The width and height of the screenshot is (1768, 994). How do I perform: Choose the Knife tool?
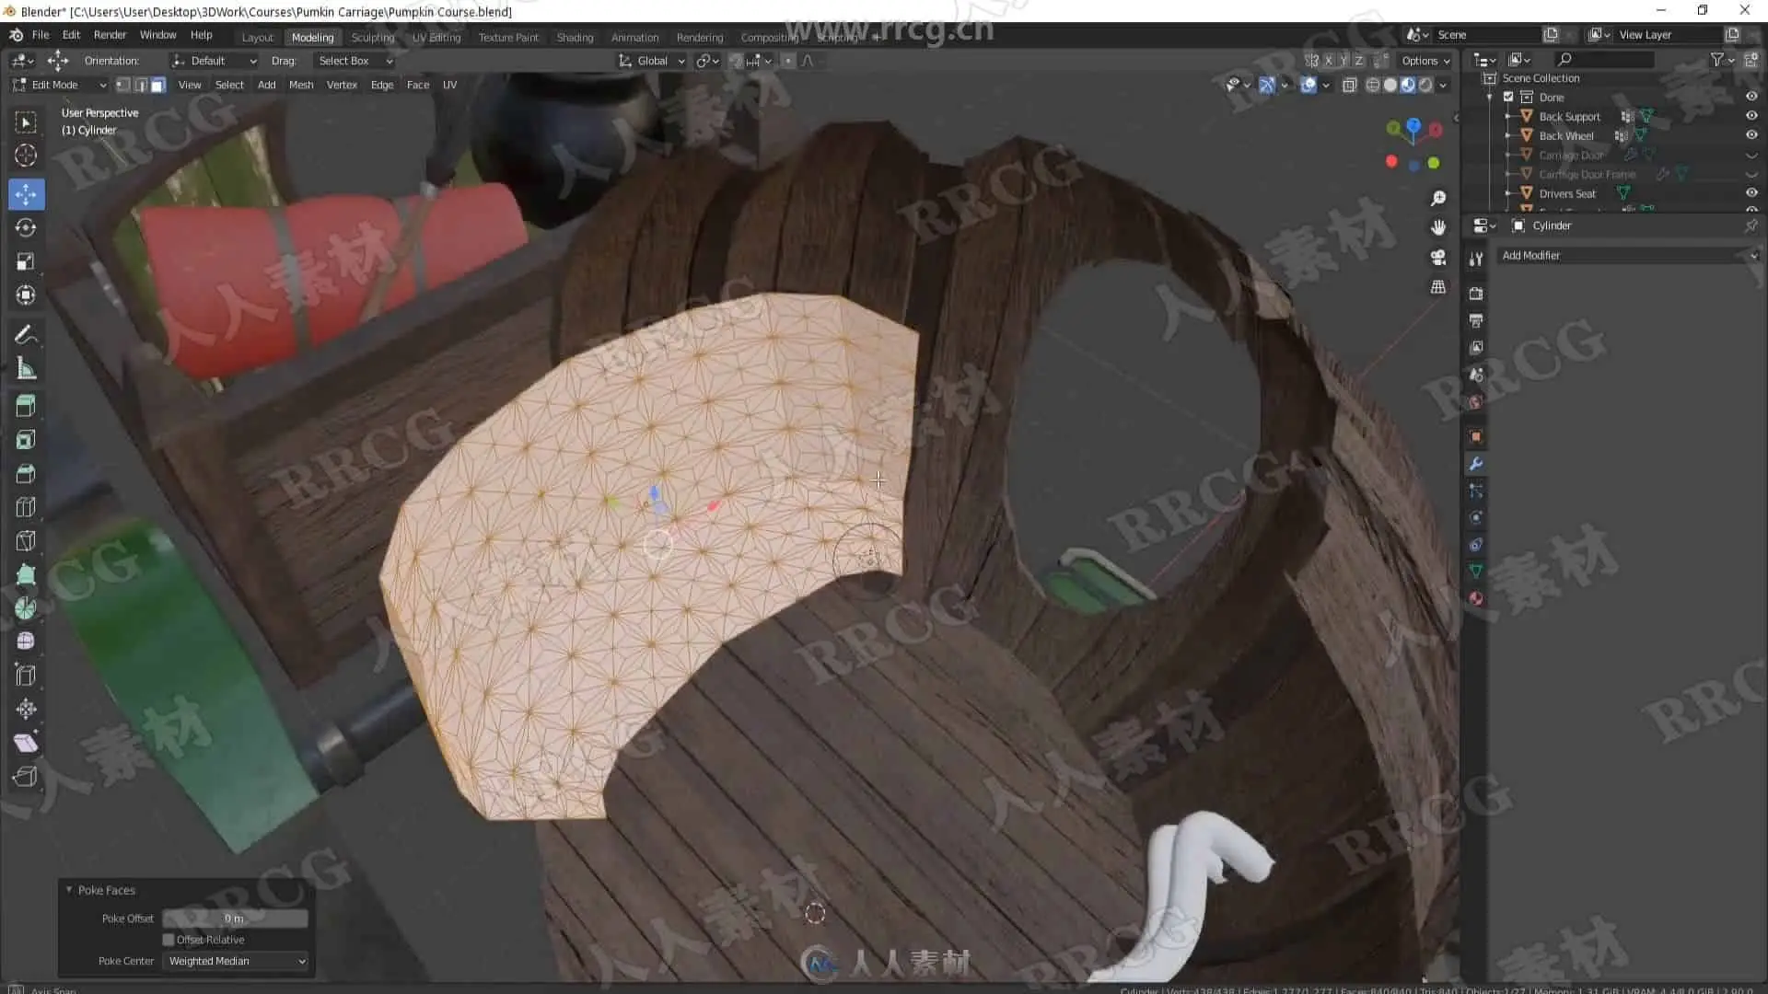[26, 541]
